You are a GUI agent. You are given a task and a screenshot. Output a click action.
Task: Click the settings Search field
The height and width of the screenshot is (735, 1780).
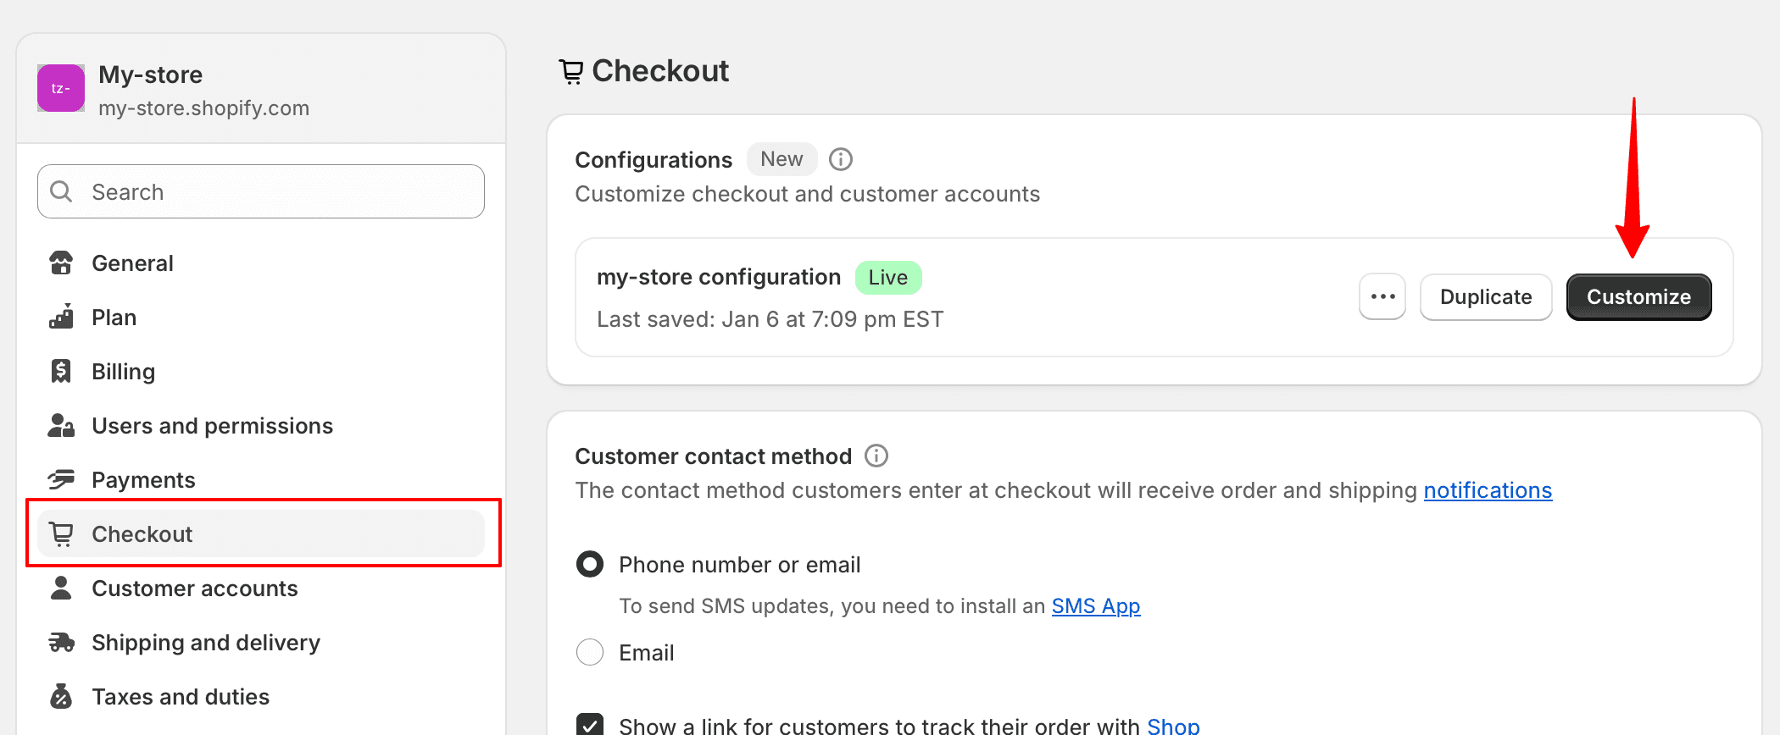coord(261,192)
